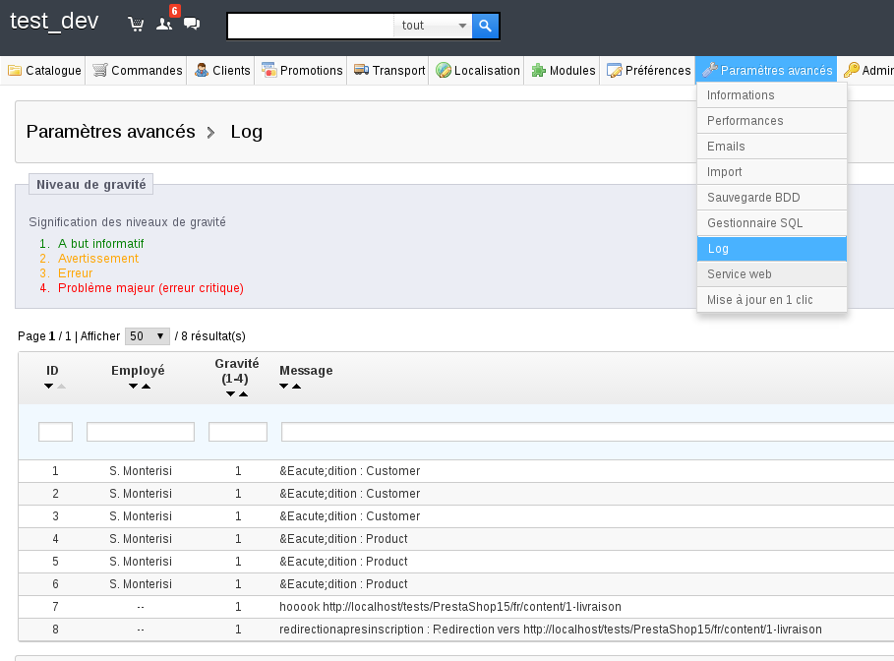Viewport: 894px width, 661px height.
Task: Open the 'tout' search scope dropdown
Action: pos(433,26)
